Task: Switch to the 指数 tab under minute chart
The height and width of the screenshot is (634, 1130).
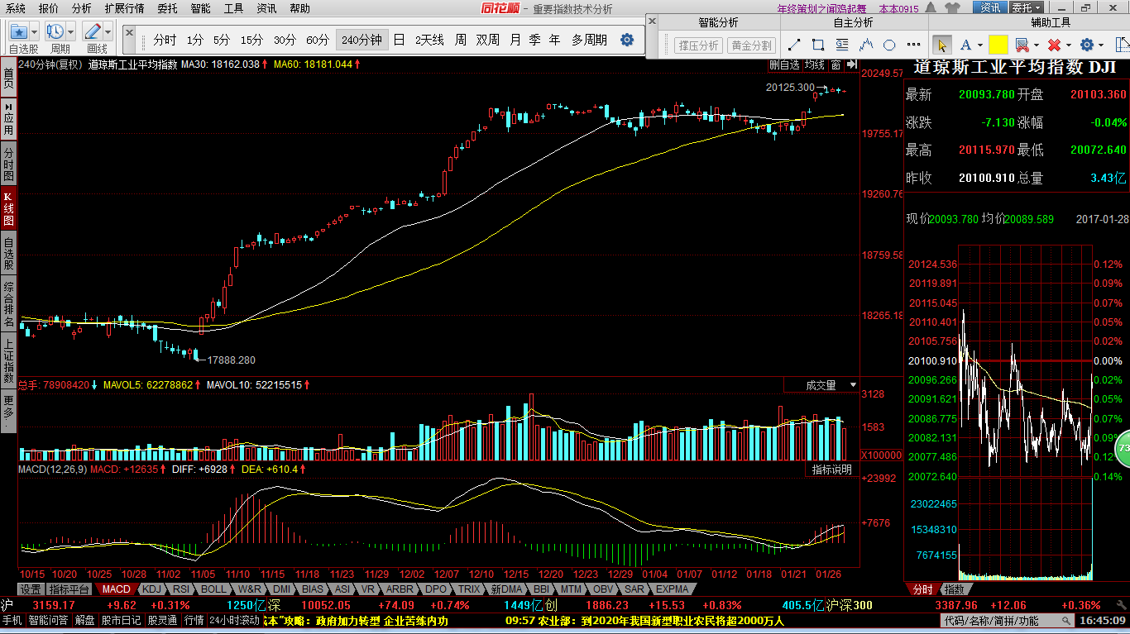Action: click(954, 589)
